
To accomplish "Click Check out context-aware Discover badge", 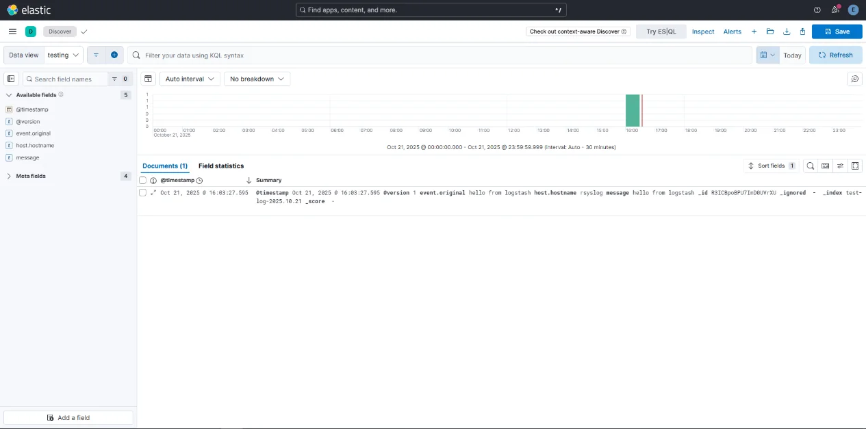I will tap(579, 31).
